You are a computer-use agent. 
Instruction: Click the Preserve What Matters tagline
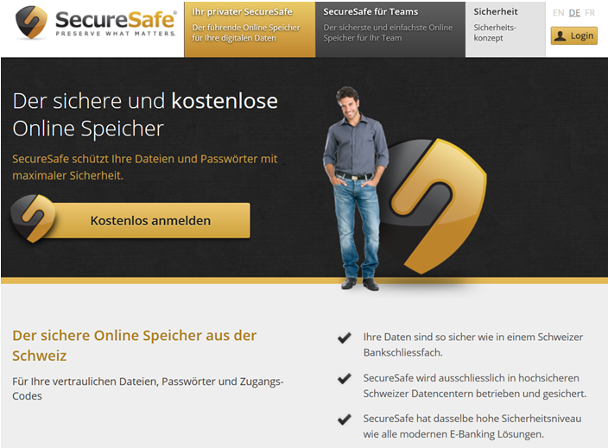click(x=116, y=34)
